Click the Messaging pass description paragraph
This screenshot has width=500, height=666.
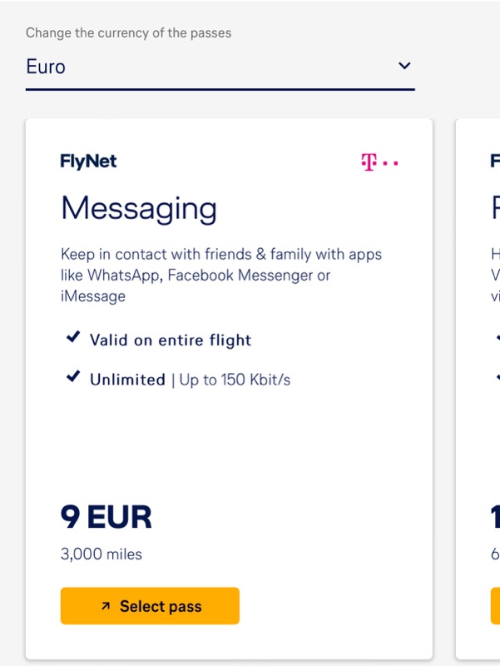[x=220, y=275]
